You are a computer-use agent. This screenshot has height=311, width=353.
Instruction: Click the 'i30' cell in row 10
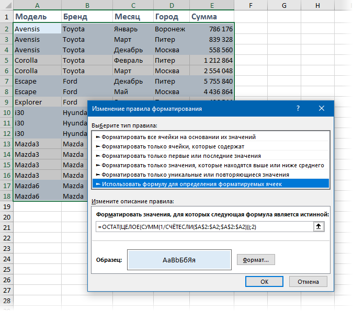point(37,112)
